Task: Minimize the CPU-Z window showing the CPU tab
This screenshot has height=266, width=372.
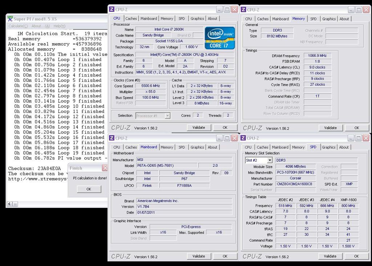Action: point(219,9)
